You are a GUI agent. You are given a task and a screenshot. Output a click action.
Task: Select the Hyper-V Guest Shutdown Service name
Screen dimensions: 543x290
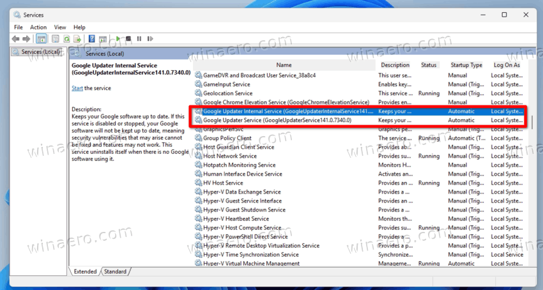pos(245,210)
